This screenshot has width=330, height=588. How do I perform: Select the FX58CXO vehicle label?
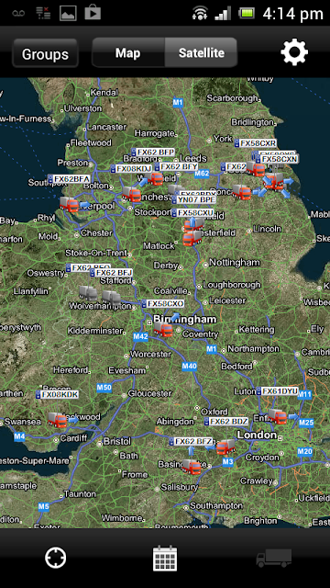[x=163, y=303]
